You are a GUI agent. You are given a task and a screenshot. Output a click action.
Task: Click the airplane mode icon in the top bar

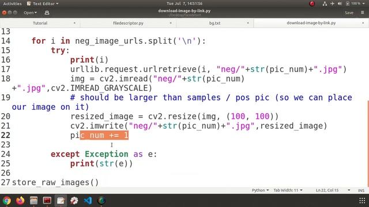332,3
